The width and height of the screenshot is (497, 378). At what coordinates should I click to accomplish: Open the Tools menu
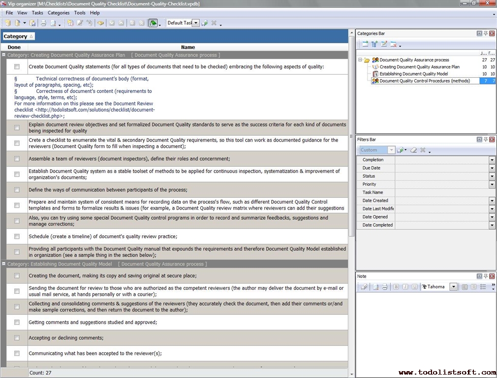[x=79, y=13]
